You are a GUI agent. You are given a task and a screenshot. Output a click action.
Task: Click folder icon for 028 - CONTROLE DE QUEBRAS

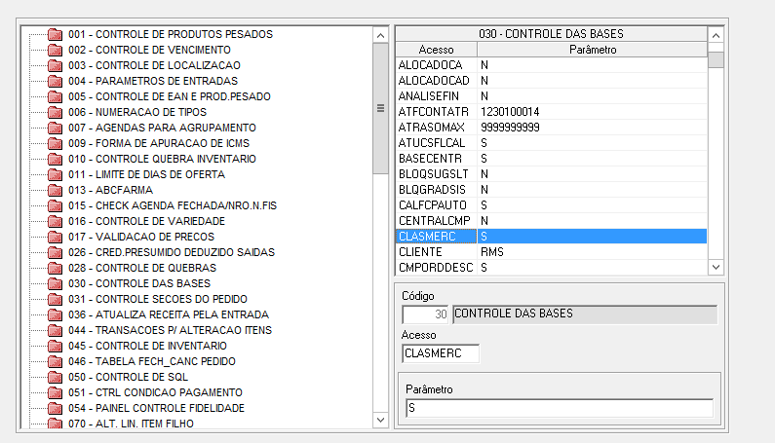(x=55, y=268)
